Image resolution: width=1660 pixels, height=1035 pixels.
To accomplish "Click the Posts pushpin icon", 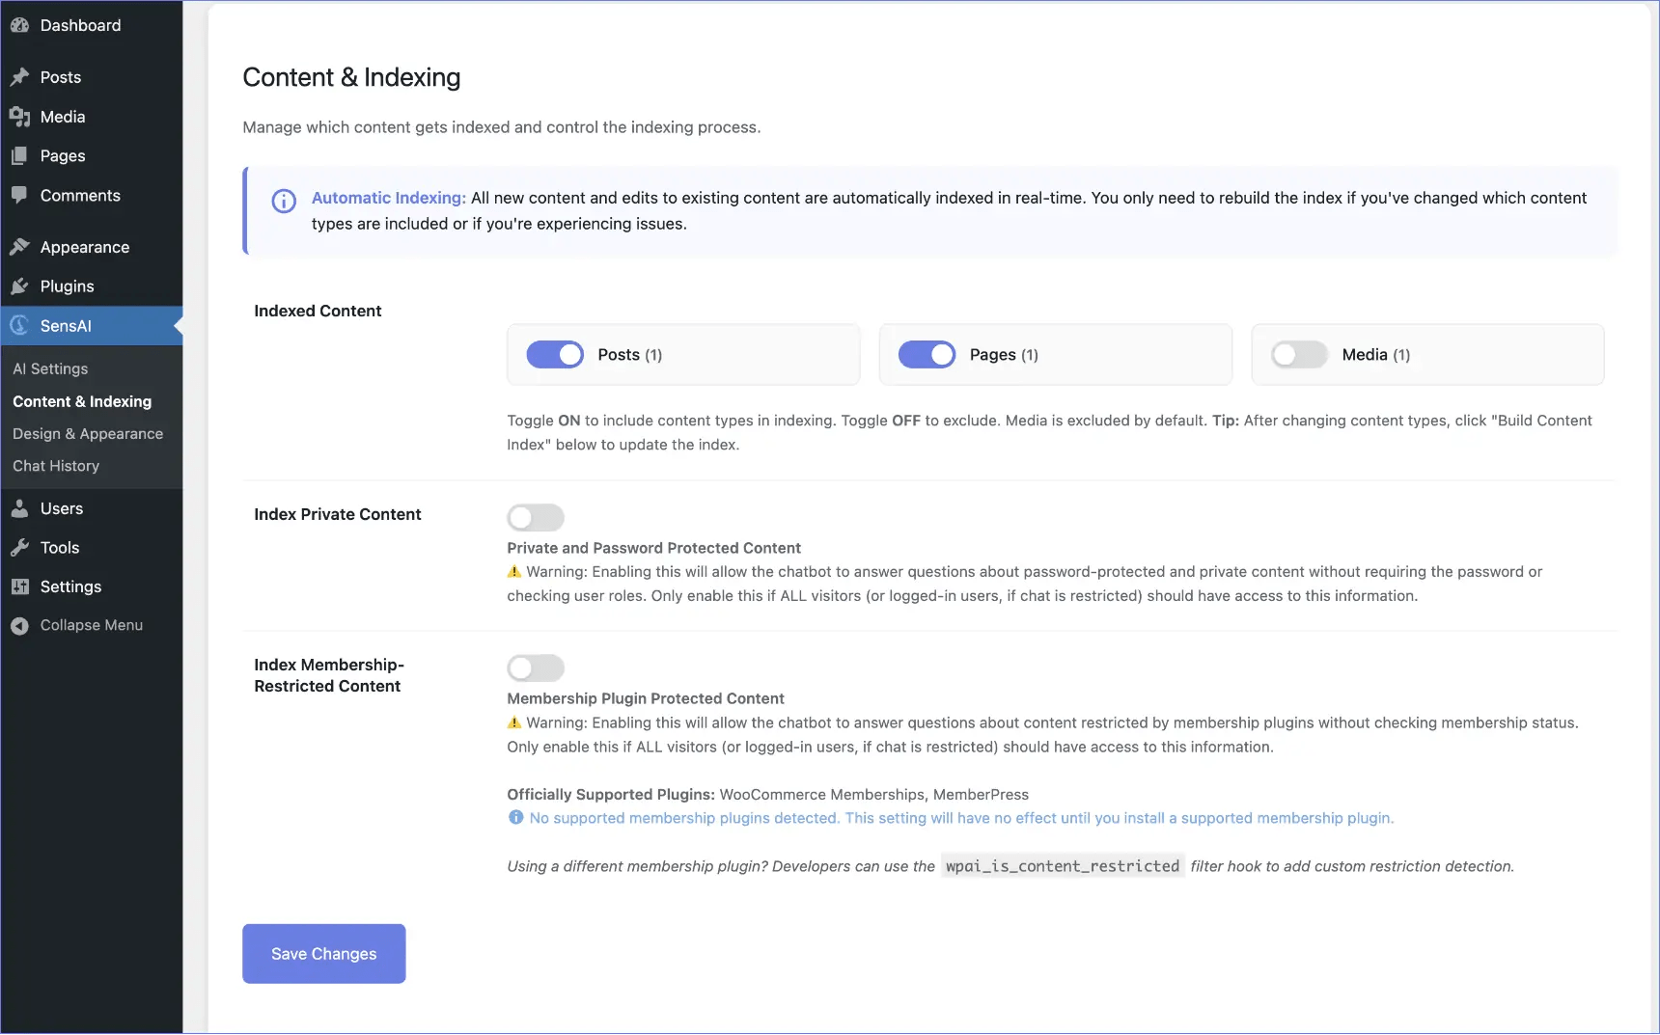I will point(19,77).
